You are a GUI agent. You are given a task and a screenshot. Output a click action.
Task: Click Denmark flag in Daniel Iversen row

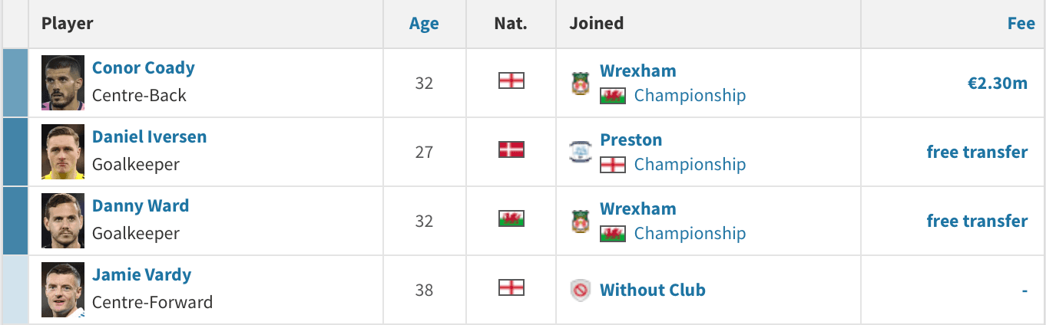point(511,149)
